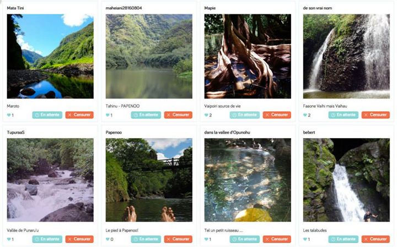Viewport: 397px width, 247px height.
Task: Censor the bebert waterfall photo
Action: coord(375,239)
